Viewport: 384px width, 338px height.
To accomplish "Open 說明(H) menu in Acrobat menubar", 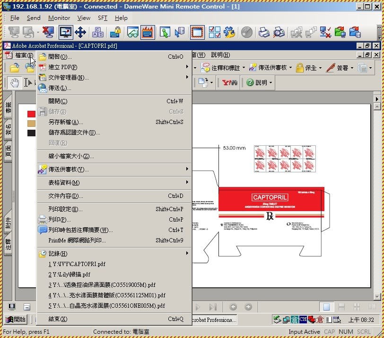I will (x=220, y=55).
